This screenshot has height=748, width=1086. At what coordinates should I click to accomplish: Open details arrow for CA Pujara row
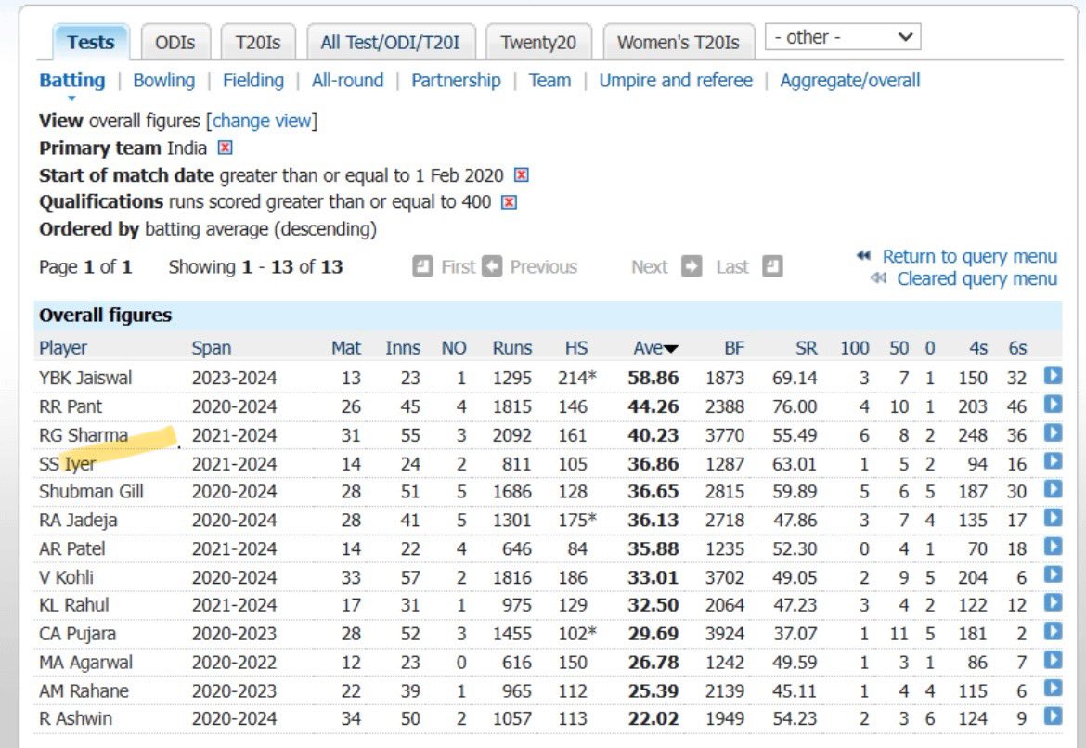[1053, 631]
